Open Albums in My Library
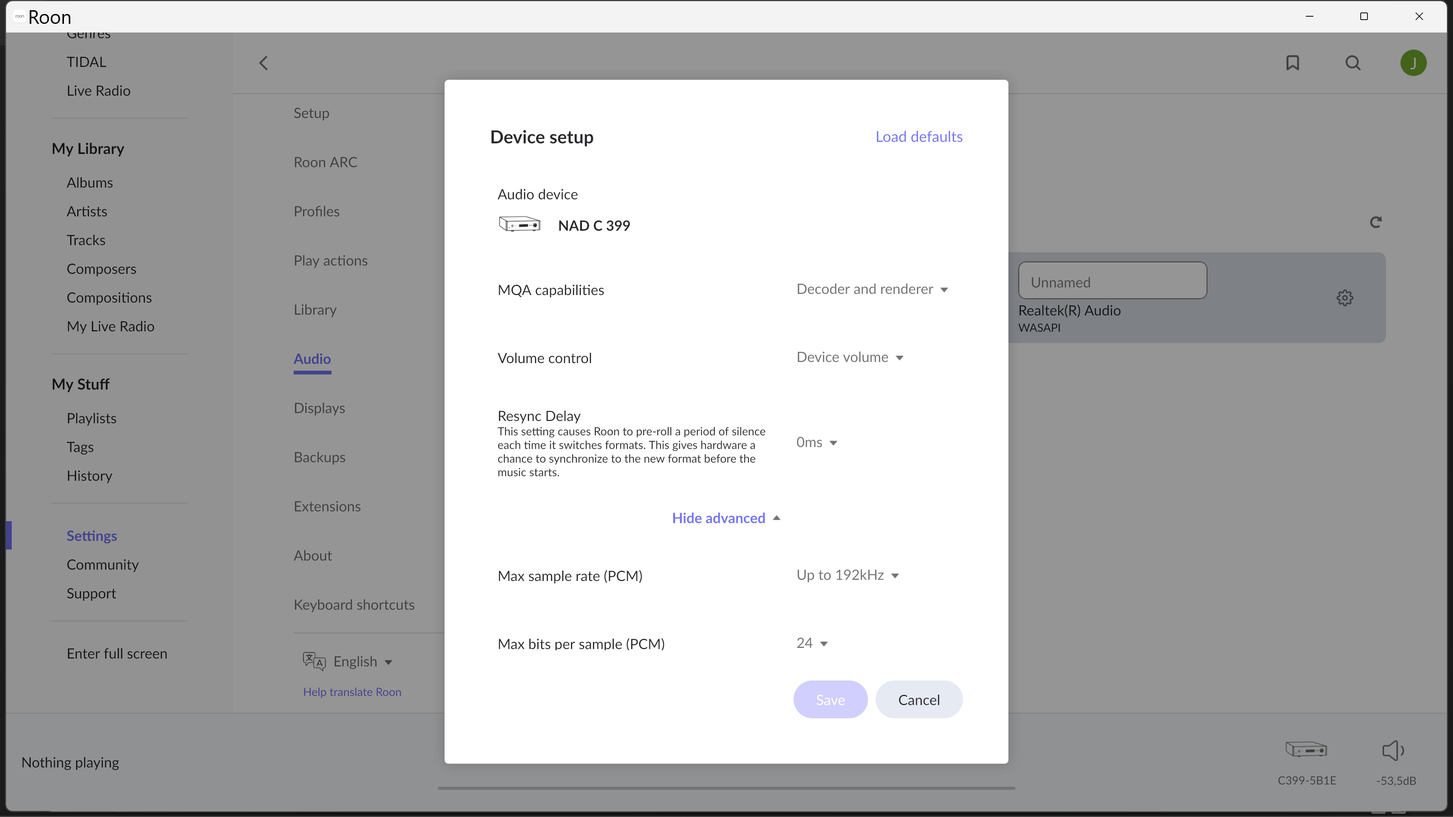The image size is (1453, 817). click(x=90, y=182)
